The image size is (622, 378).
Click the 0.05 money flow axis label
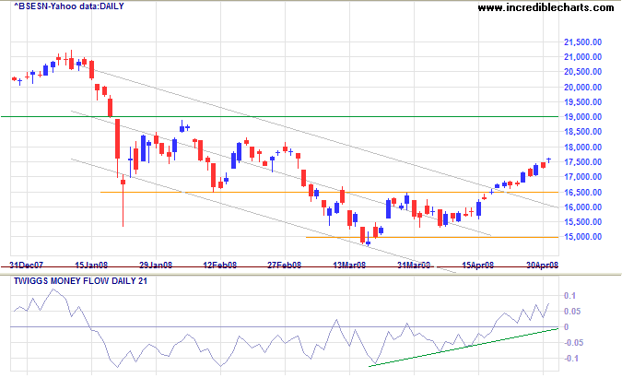(x=572, y=312)
